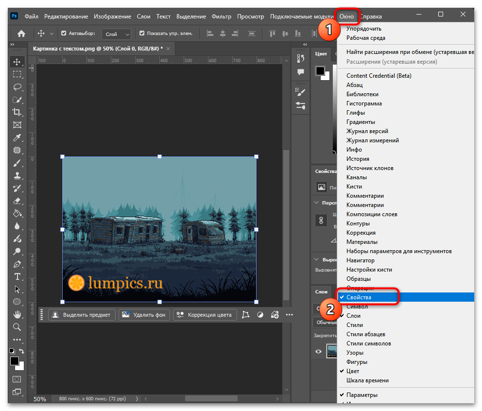Image resolution: width=482 pixels, height=411 pixels.
Task: Toggle the checked Параметры menu entry
Action: [x=406, y=394]
